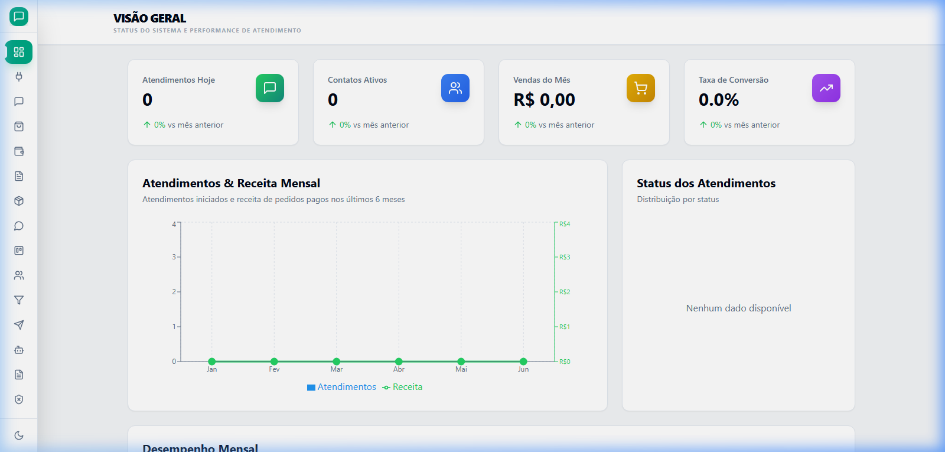The image size is (945, 452).
Task: Click the 0 value under Atendimentos Hoje
Action: [148, 100]
